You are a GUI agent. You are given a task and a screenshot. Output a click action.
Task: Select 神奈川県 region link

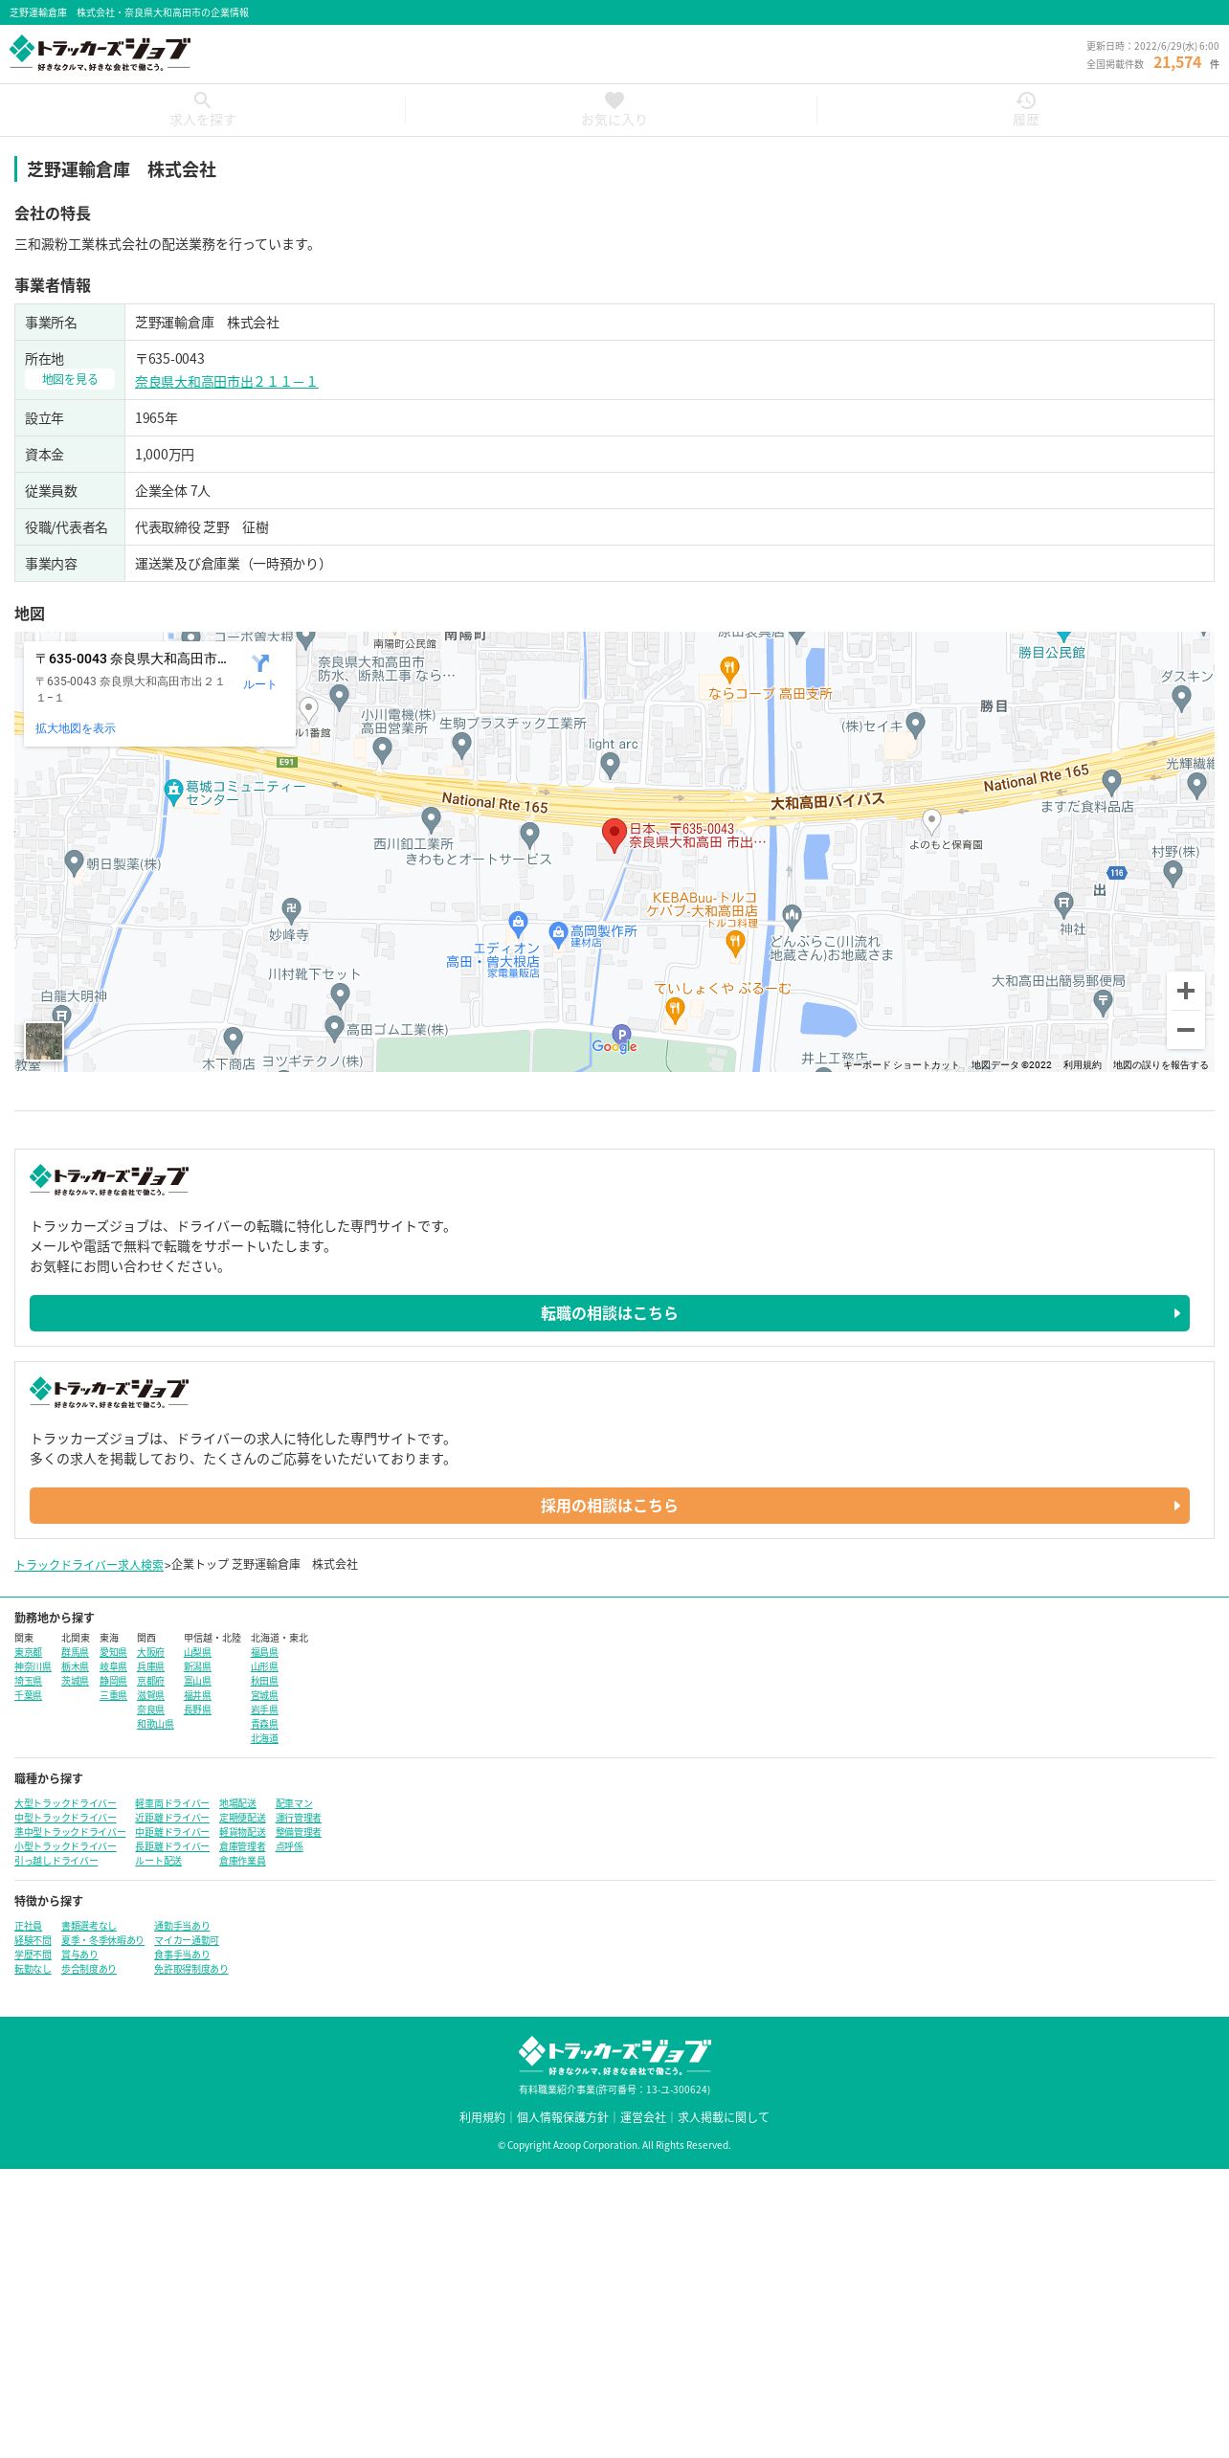pyautogui.click(x=33, y=1666)
